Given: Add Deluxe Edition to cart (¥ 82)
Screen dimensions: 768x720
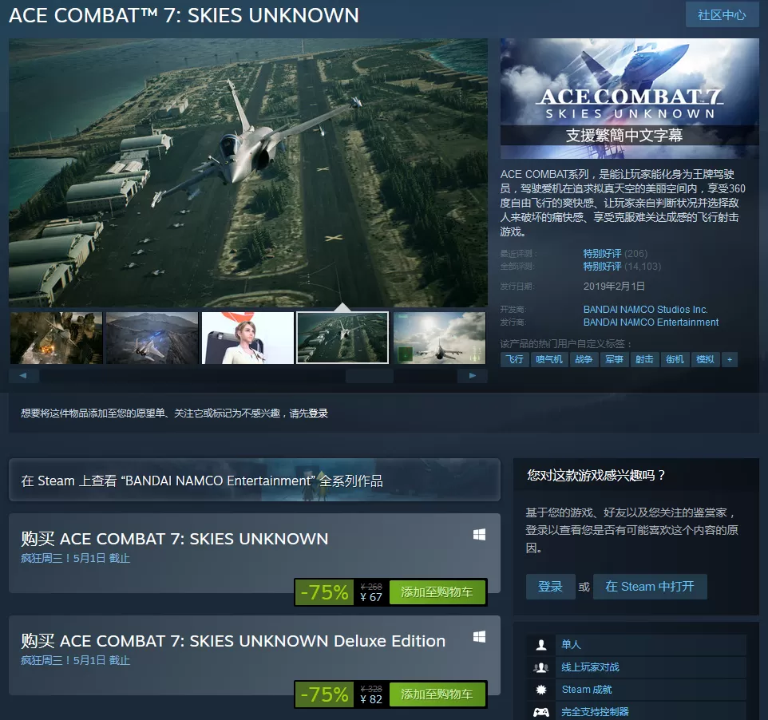Looking at the screenshot, I should pos(437,694).
